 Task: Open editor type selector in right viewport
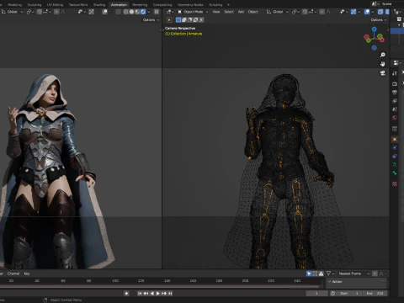(169, 12)
